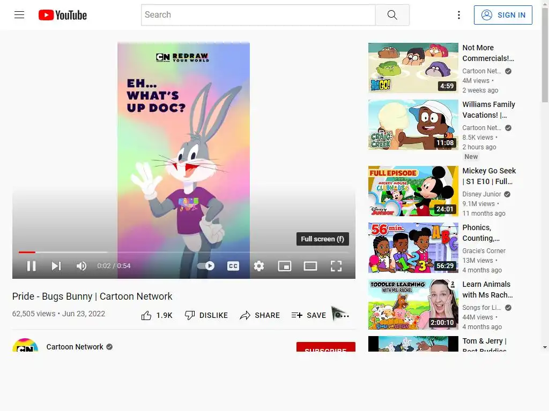Viewport: 549px width, 411px height.
Task: Click the scrollbar down arrow
Action: (545, 347)
